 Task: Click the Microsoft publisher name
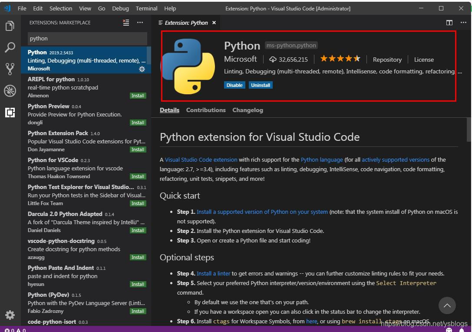coord(240,59)
